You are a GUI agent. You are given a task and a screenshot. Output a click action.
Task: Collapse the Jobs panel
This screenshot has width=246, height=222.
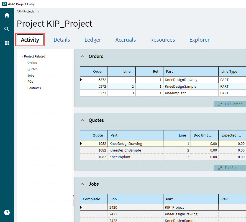point(82,184)
